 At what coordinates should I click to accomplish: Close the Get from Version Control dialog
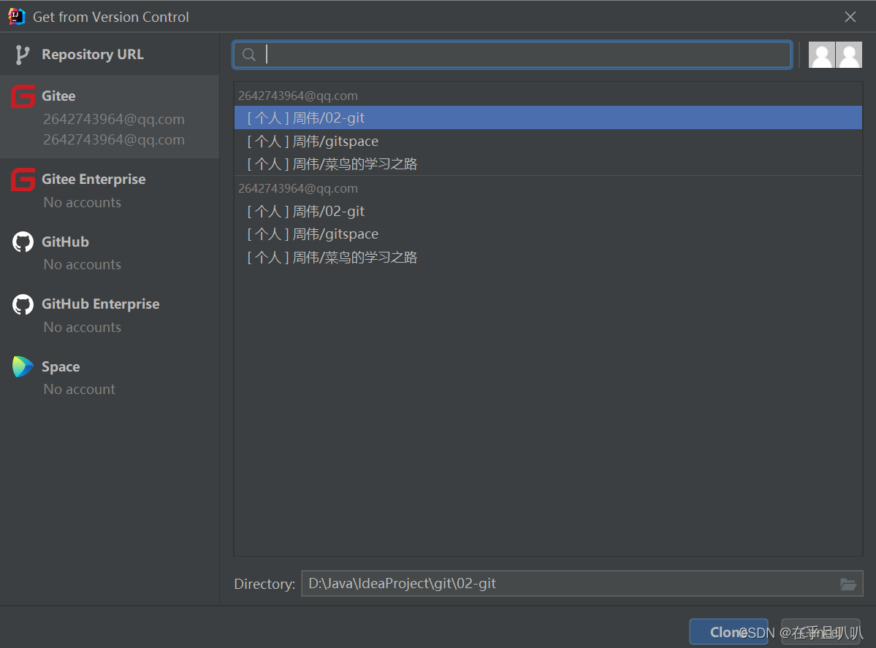[850, 17]
